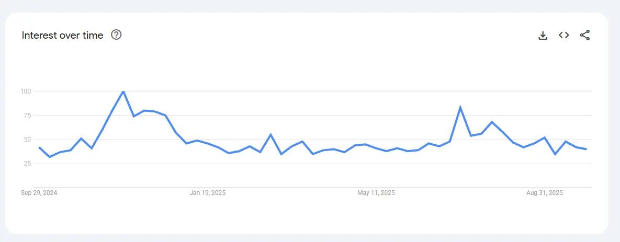Click the "Jan 19, 2025" date label
Viewport: 620px width, 242px height.
(x=208, y=193)
